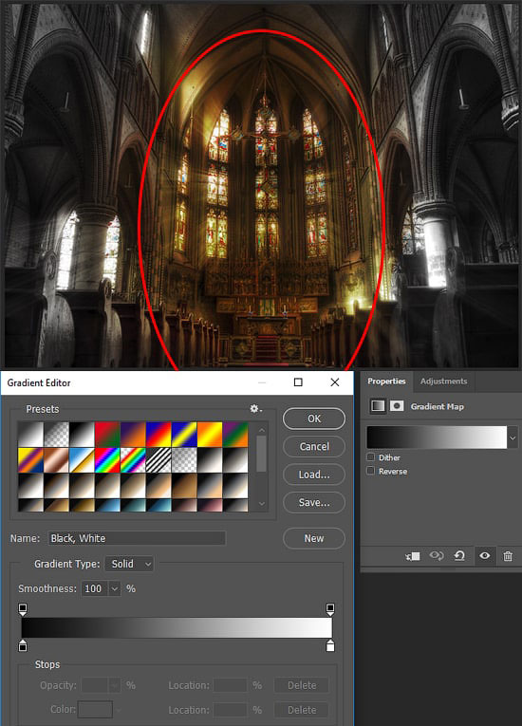Open the Gradient Type dropdown
The height and width of the screenshot is (726, 522).
click(130, 564)
